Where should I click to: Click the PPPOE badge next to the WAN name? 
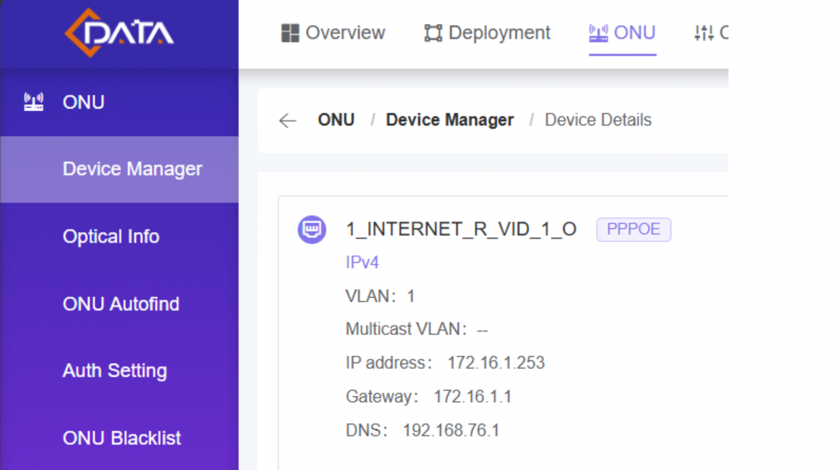tap(634, 229)
